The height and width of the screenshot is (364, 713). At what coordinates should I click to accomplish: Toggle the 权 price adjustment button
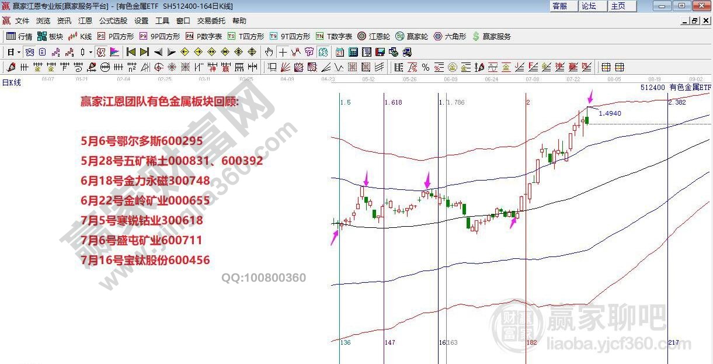pos(100,52)
